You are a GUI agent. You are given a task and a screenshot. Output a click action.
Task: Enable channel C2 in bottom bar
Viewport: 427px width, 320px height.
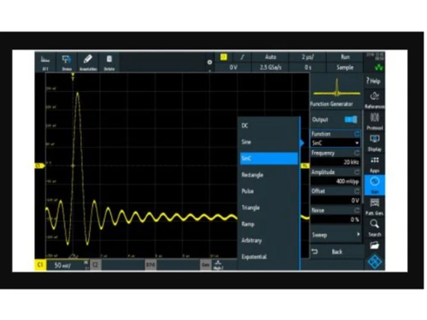[95, 265]
